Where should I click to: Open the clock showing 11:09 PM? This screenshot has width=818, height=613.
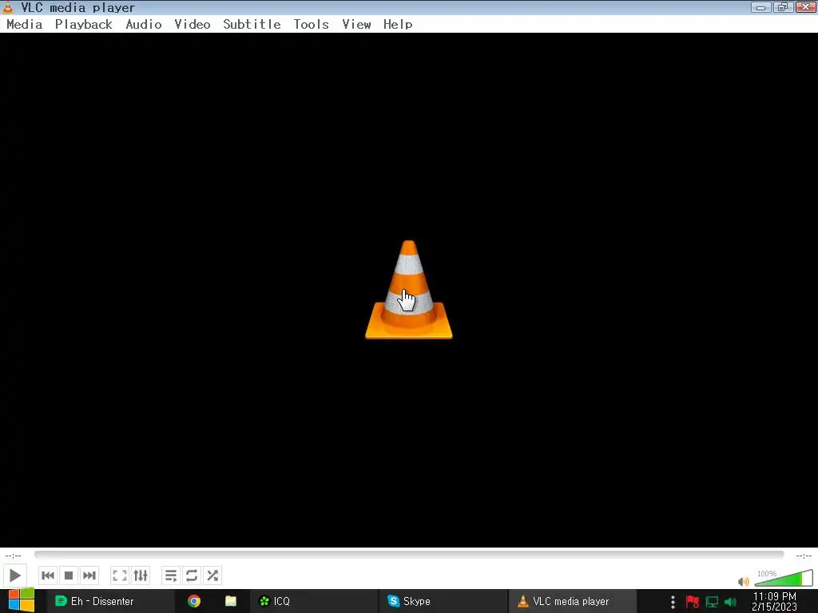[x=774, y=602]
